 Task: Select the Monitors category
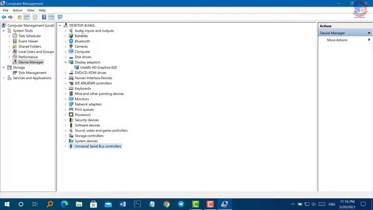pos(82,99)
